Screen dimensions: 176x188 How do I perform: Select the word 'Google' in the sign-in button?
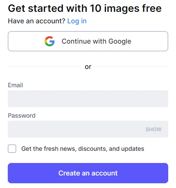[x=120, y=42]
